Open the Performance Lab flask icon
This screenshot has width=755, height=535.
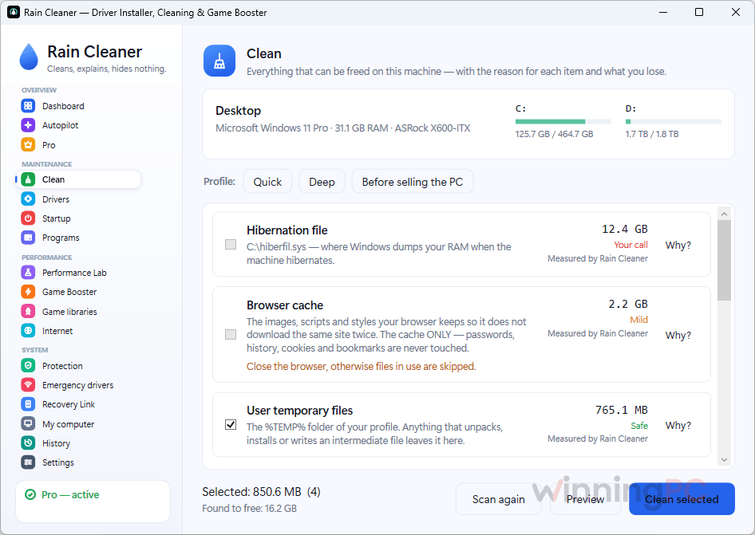click(x=28, y=273)
